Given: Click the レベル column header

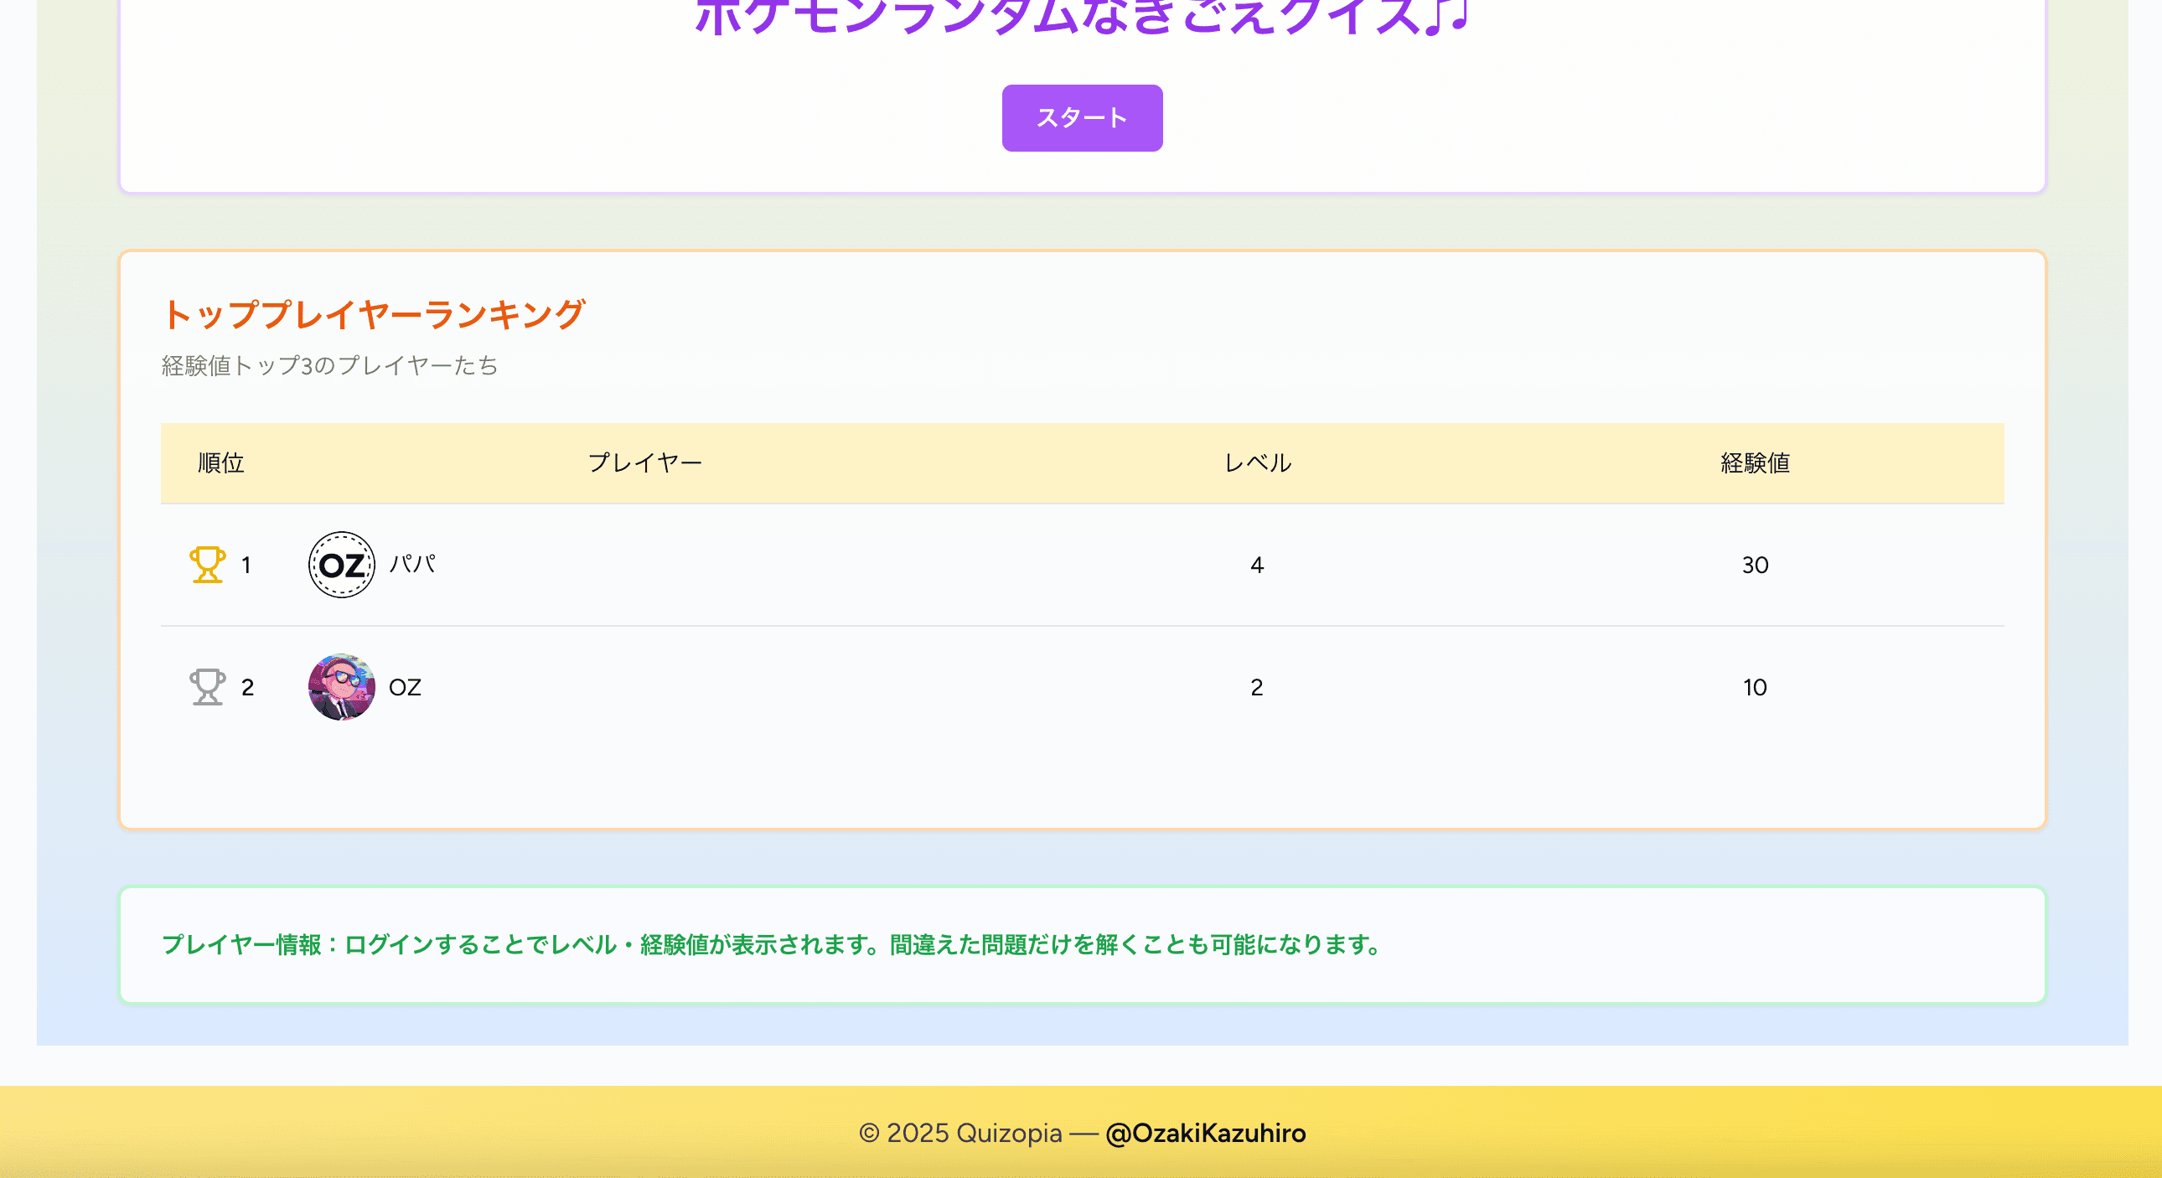Looking at the screenshot, I should tap(1257, 463).
